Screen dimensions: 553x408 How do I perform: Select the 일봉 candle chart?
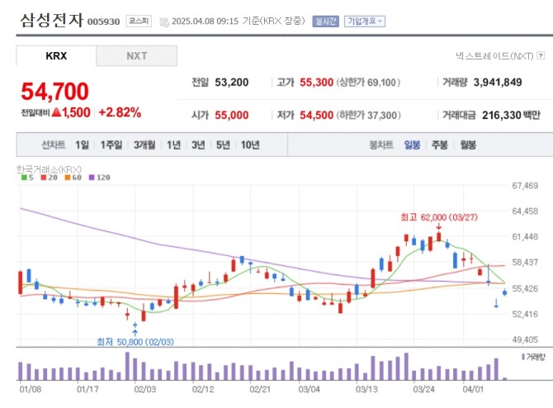pyautogui.click(x=412, y=145)
